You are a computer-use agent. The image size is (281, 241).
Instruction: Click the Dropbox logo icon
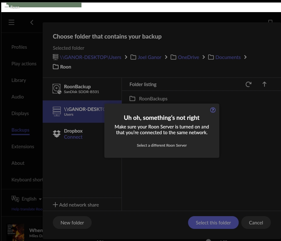tap(57, 134)
